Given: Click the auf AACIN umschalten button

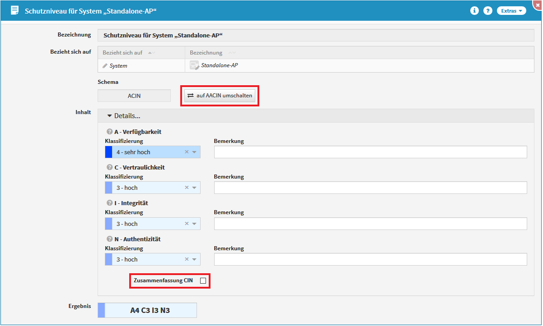Looking at the screenshot, I should tap(220, 96).
